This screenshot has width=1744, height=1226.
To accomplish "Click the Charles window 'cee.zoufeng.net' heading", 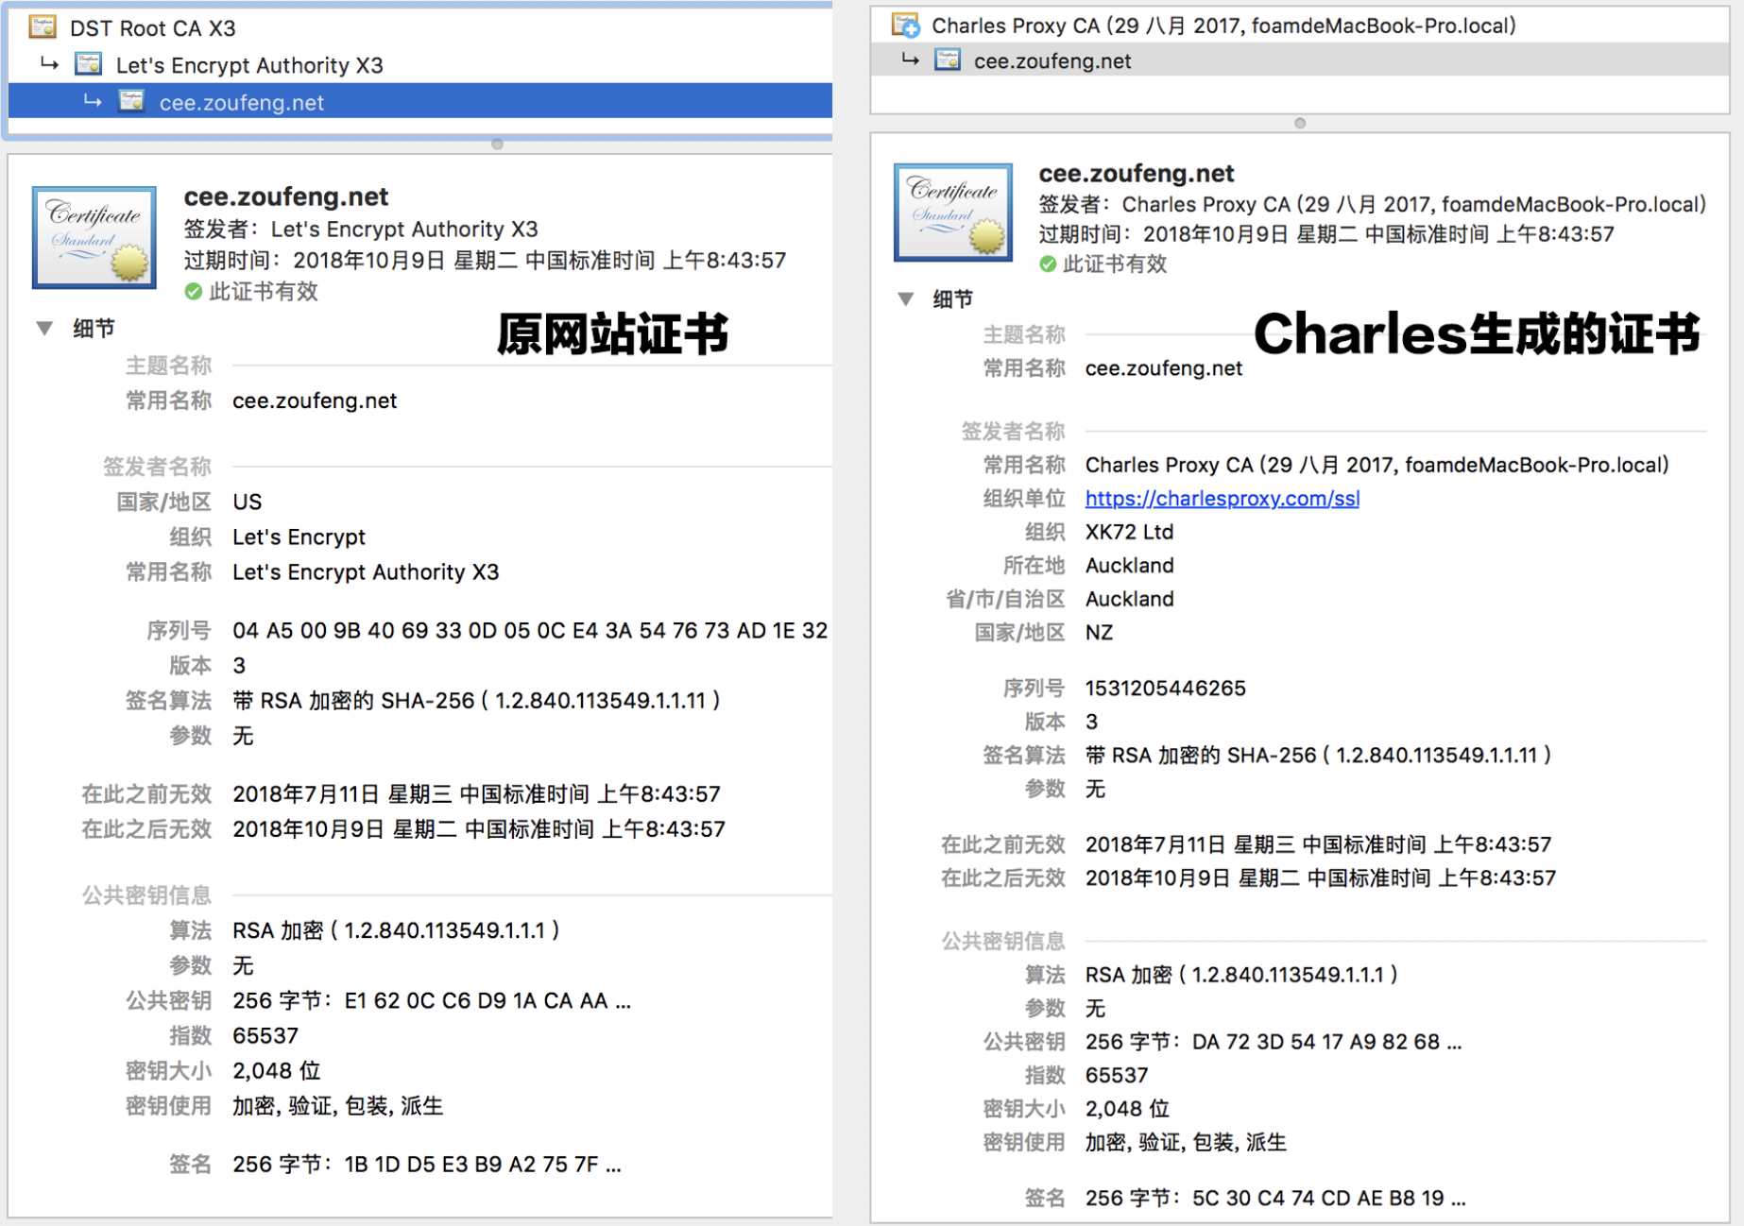I will click(1137, 174).
